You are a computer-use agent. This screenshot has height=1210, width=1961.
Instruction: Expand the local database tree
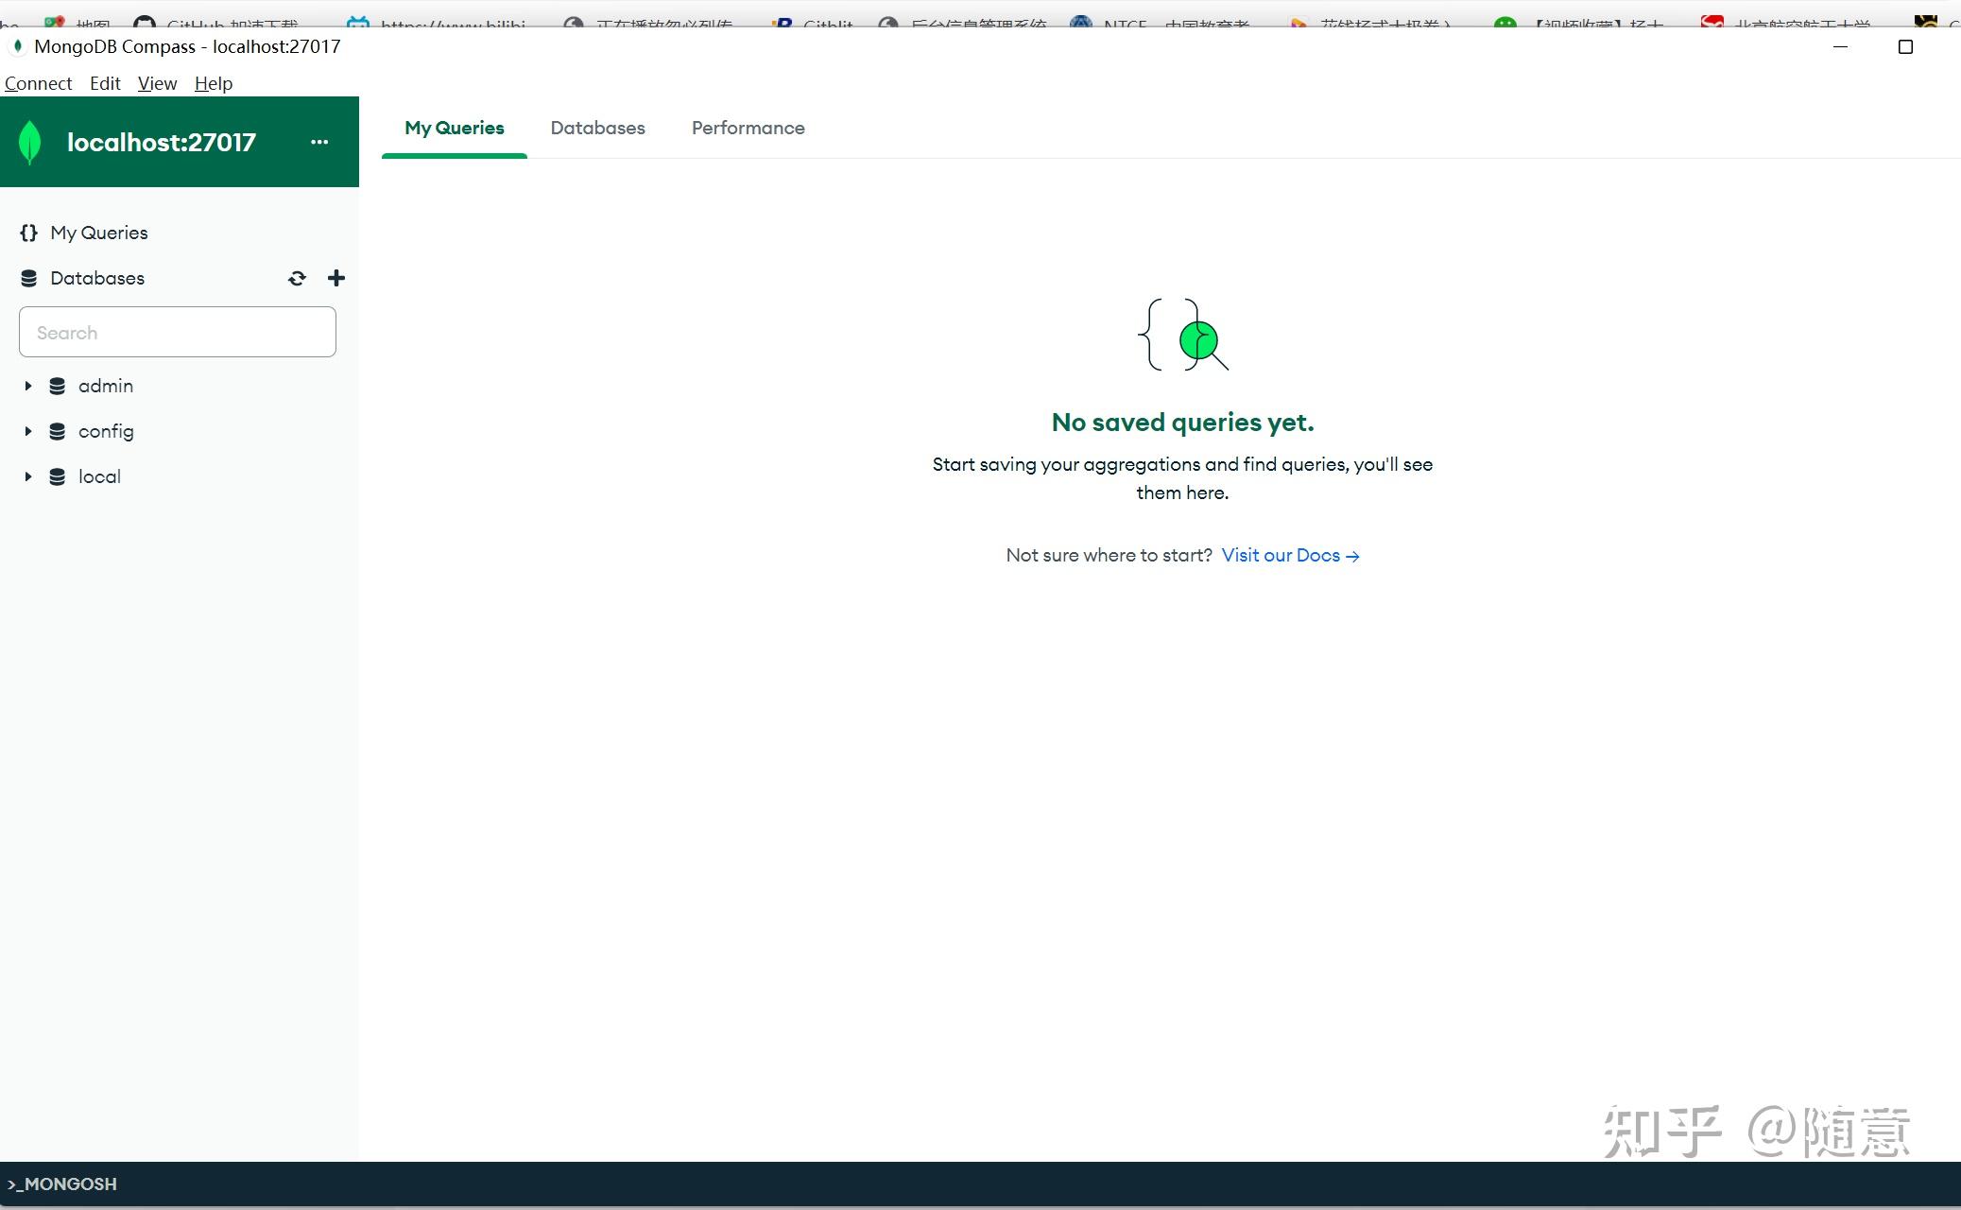[26, 476]
